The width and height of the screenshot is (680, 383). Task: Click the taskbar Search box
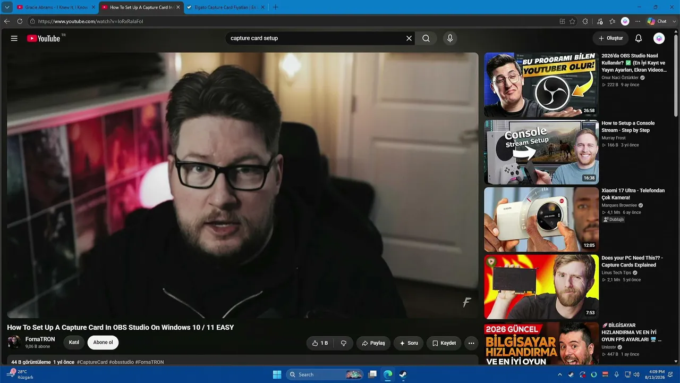[325, 374]
